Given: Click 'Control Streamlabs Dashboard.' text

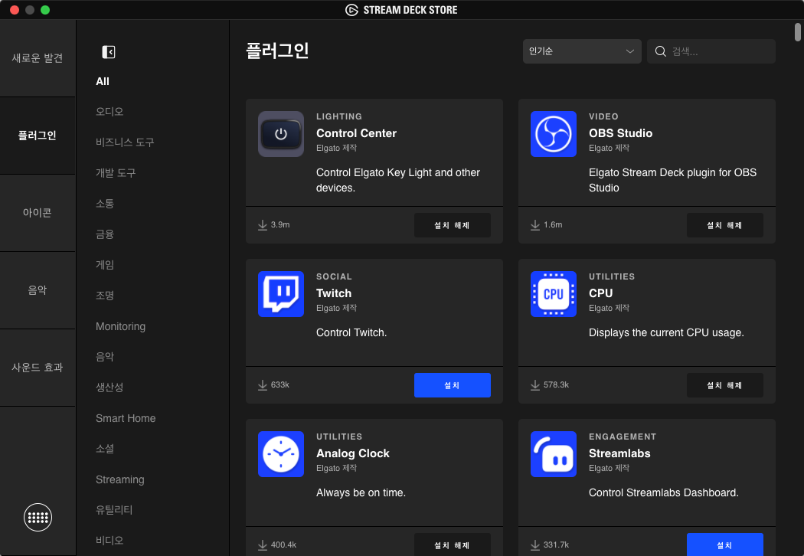Looking at the screenshot, I should click(664, 493).
